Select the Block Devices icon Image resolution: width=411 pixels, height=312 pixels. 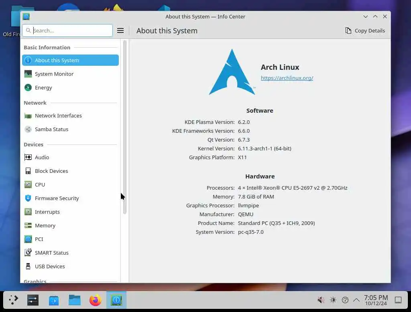coord(28,171)
